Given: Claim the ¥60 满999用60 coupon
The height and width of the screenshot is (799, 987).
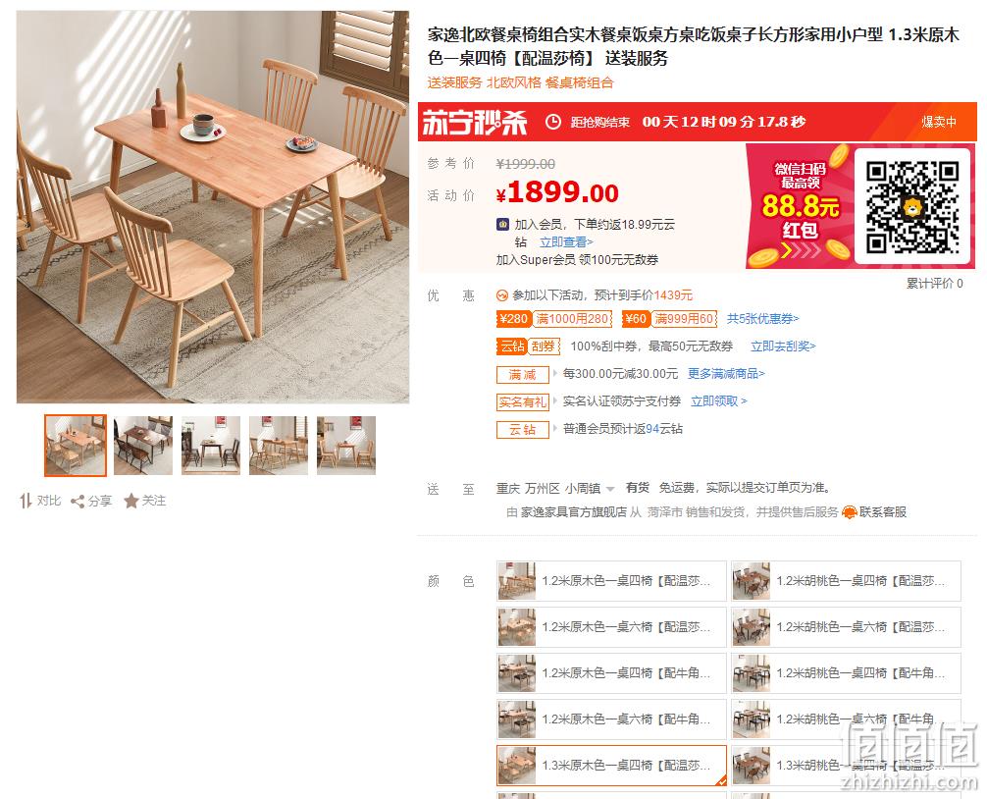Looking at the screenshot, I should click(x=670, y=319).
